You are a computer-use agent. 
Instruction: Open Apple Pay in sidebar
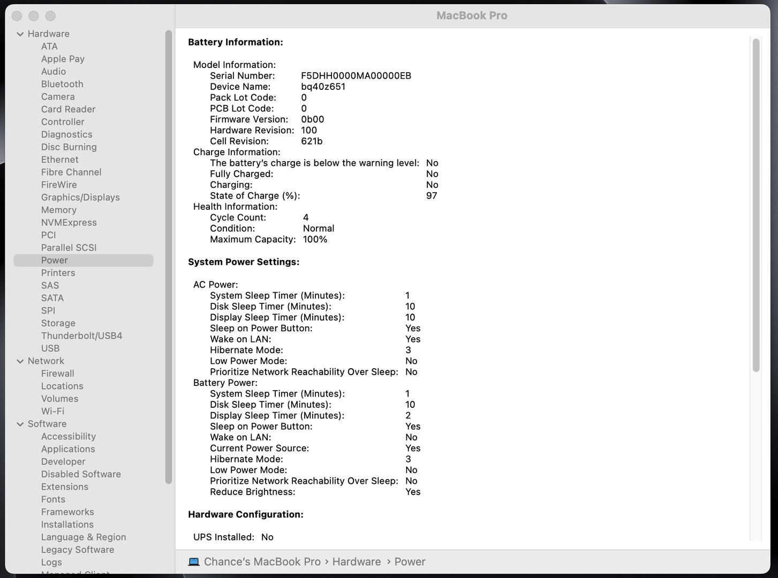[x=63, y=59]
